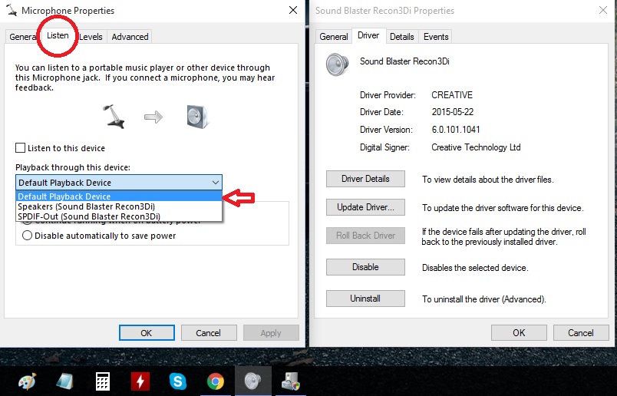Open the Levels tab
Screen dimensions: 617x396
(91, 37)
